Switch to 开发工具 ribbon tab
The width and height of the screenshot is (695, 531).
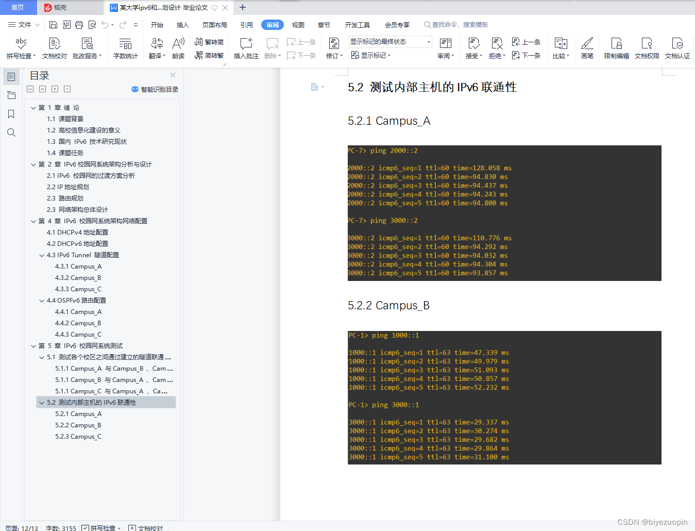(358, 25)
